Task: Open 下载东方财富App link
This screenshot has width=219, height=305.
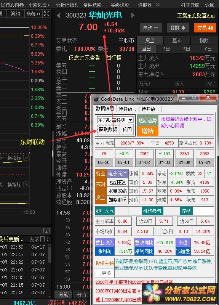Action: [196, 16]
